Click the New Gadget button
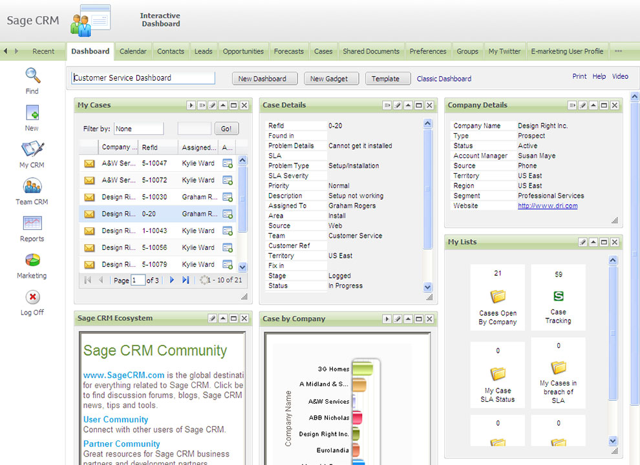The height and width of the screenshot is (465, 640). 332,79
